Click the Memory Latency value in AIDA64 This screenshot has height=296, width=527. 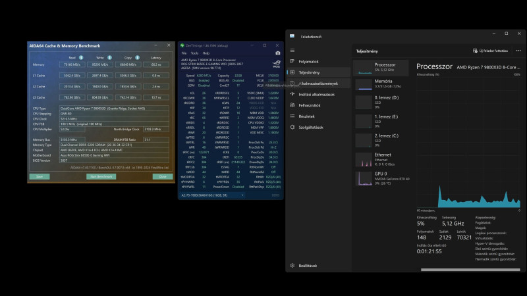pyautogui.click(x=156, y=64)
